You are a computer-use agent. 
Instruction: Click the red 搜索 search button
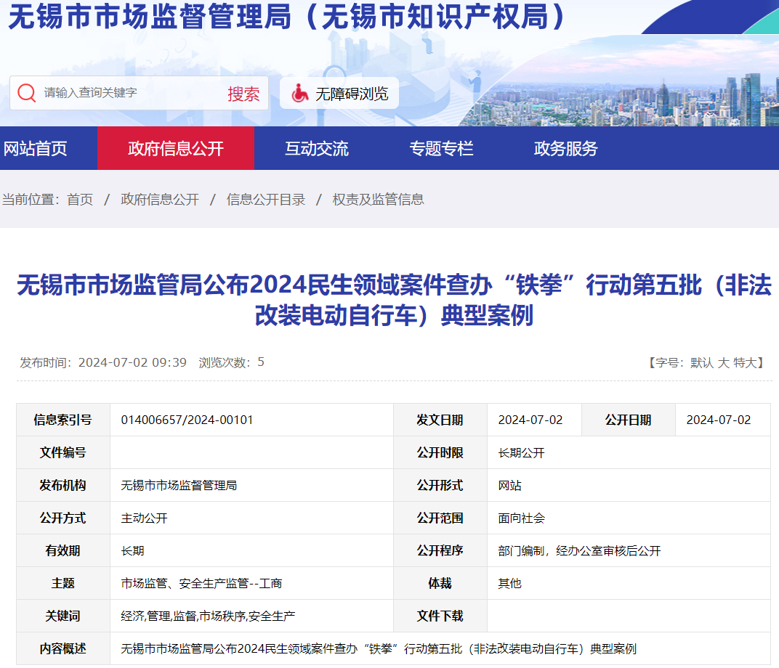click(243, 93)
